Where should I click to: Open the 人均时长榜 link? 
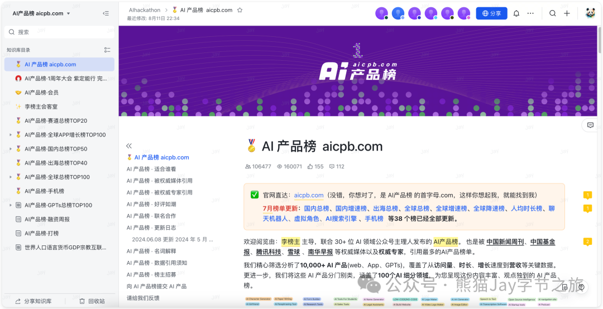click(527, 208)
